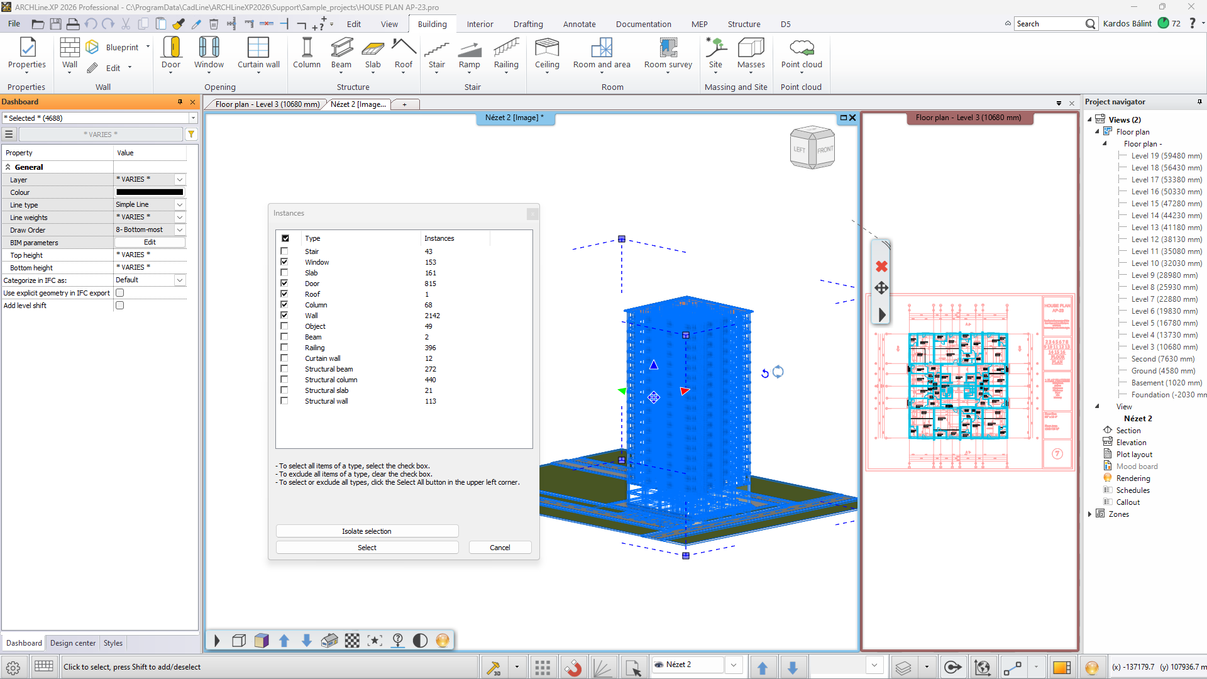Click the red X cancel icon

point(881,267)
